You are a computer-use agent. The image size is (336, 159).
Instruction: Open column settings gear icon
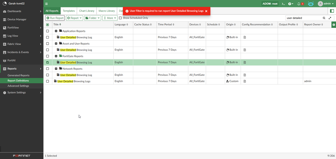[333, 25]
